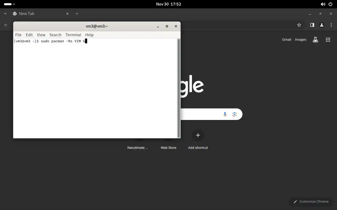Image resolution: width=337 pixels, height=210 pixels.
Task: Minimize the terminal window
Action: 158,26
